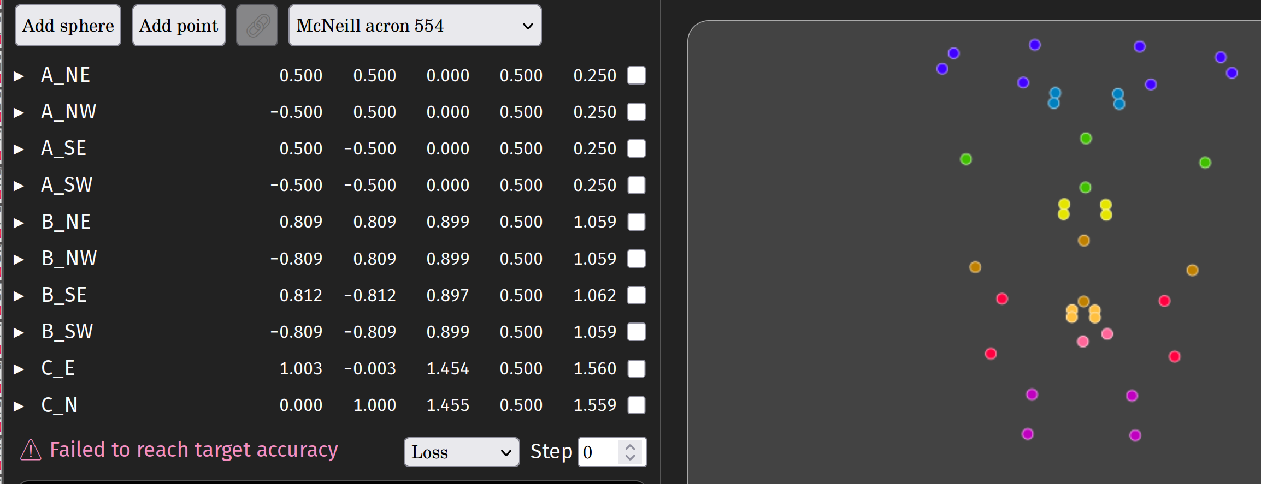Open the Loss dropdown
The width and height of the screenshot is (1261, 484).
[461, 452]
